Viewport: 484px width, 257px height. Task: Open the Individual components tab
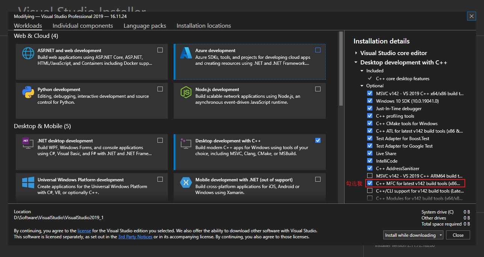[x=83, y=26]
